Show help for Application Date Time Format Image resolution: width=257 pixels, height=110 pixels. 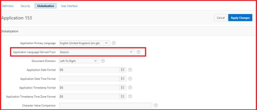(130, 79)
